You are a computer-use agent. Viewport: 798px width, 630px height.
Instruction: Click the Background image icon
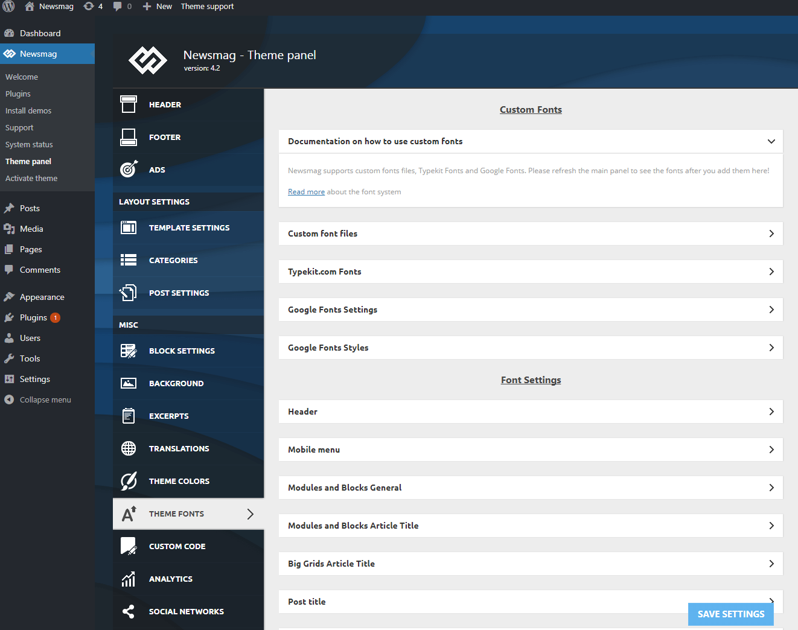point(129,383)
